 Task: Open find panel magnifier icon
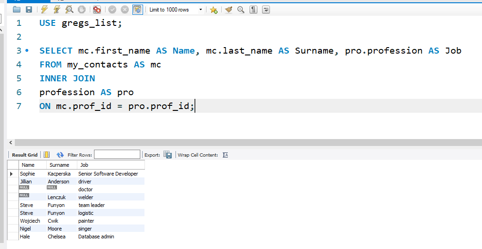(241, 10)
